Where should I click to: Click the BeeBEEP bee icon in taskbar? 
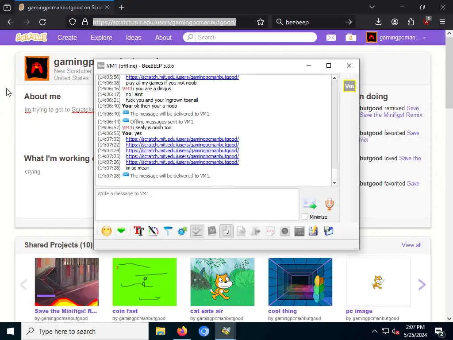click(226, 331)
